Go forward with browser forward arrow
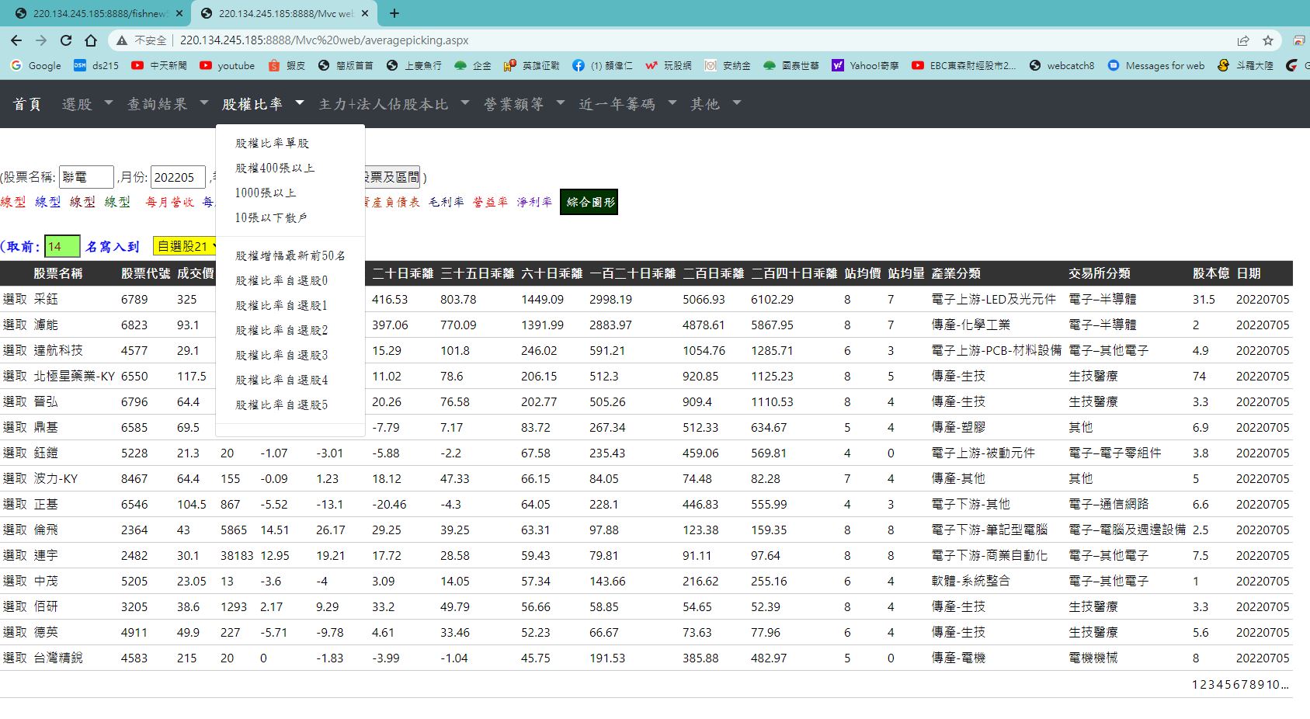The height and width of the screenshot is (719, 1310). coord(41,40)
